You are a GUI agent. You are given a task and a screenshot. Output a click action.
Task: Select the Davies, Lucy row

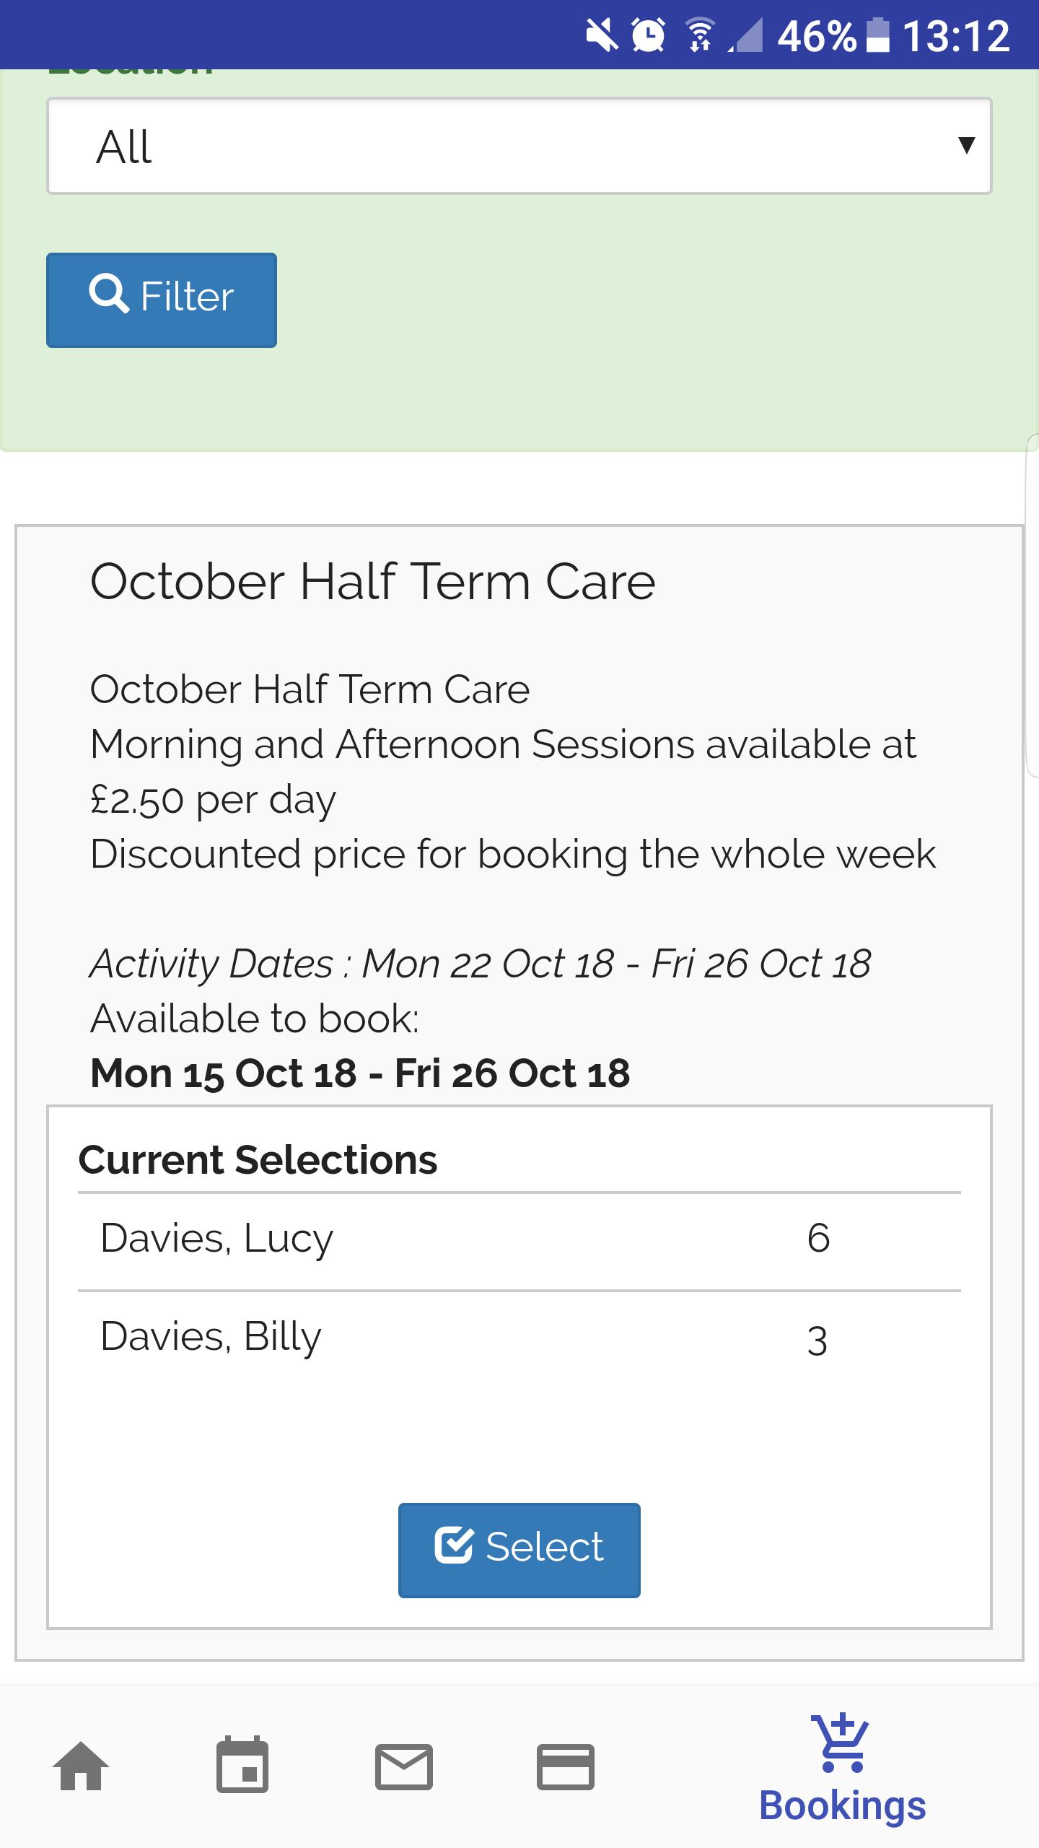coord(519,1239)
